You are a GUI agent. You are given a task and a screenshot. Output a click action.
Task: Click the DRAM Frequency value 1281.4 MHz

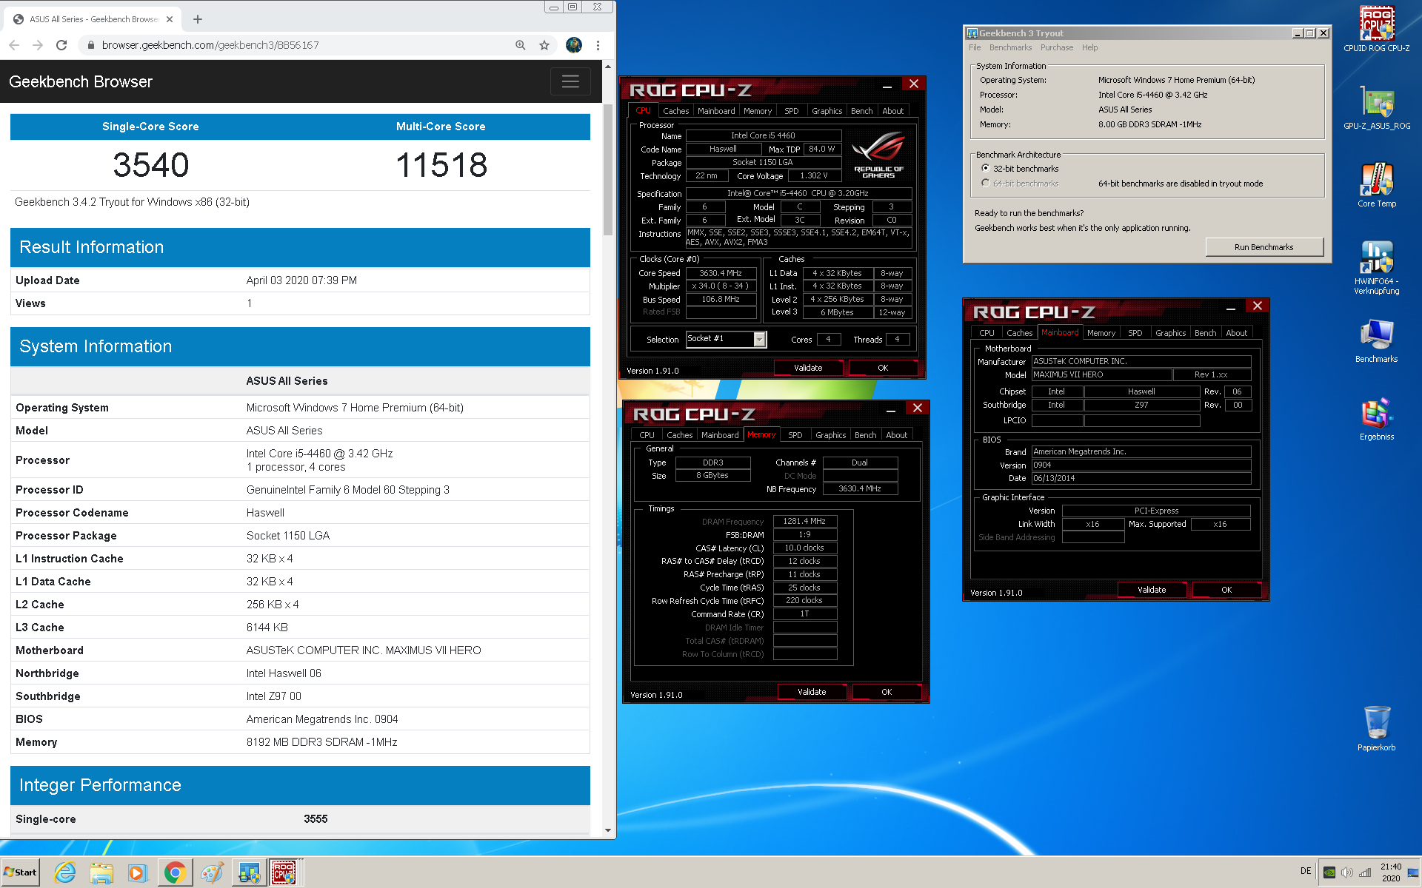point(804,521)
